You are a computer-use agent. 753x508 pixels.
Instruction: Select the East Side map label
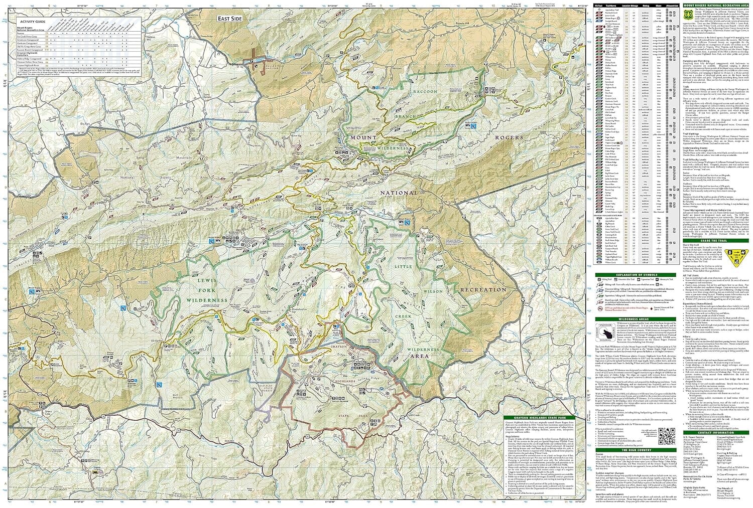pyautogui.click(x=230, y=18)
